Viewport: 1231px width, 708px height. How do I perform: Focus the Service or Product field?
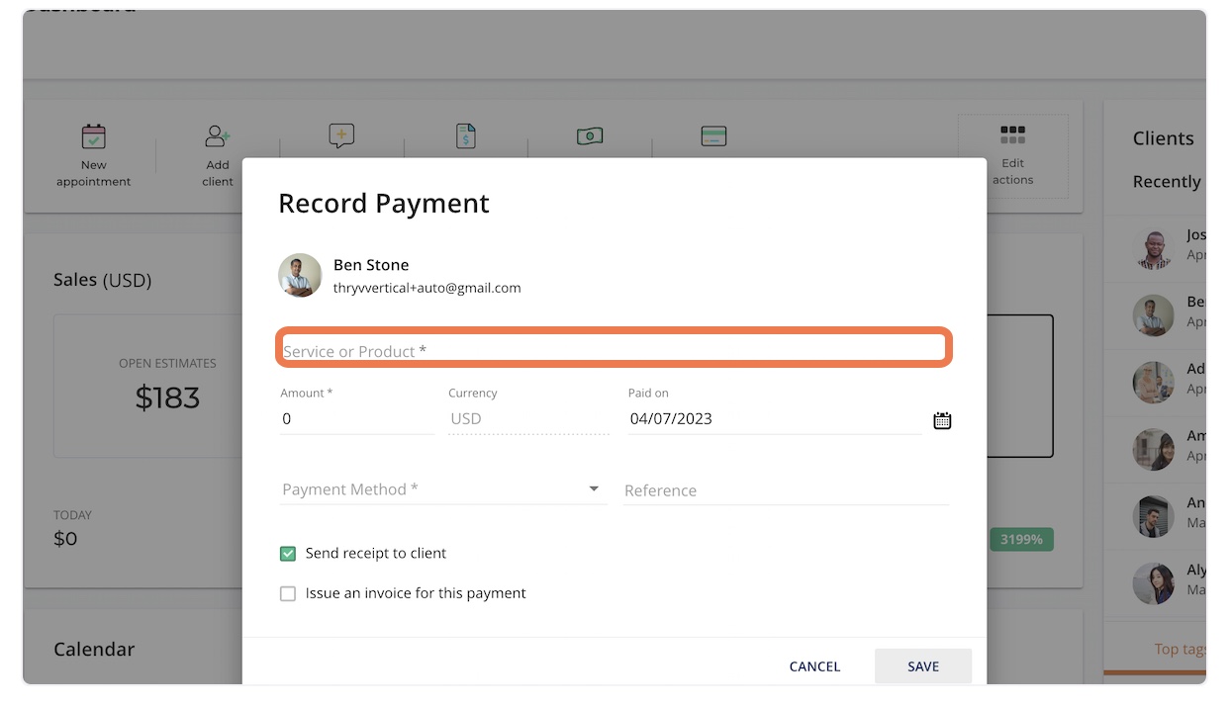coord(614,349)
